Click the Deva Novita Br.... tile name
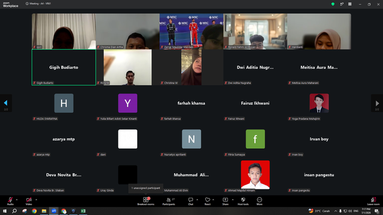 [64, 175]
